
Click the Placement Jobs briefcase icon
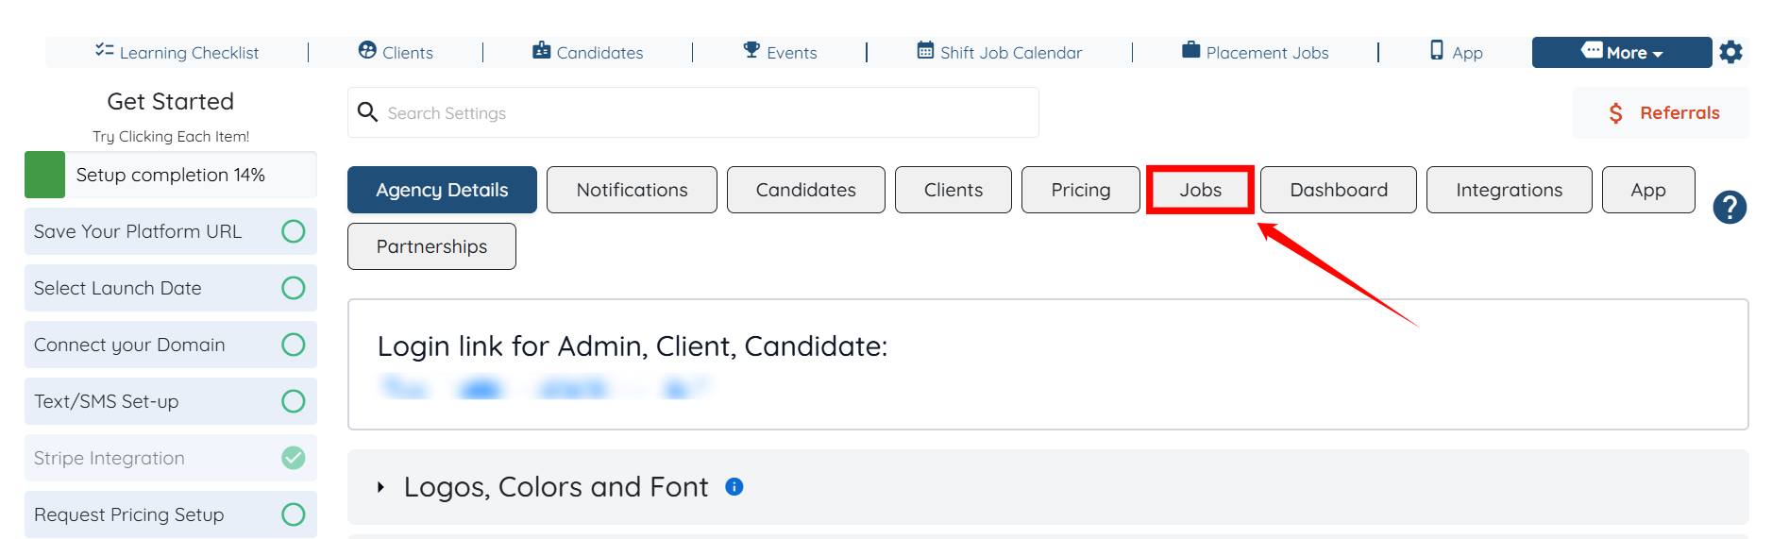(x=1191, y=50)
